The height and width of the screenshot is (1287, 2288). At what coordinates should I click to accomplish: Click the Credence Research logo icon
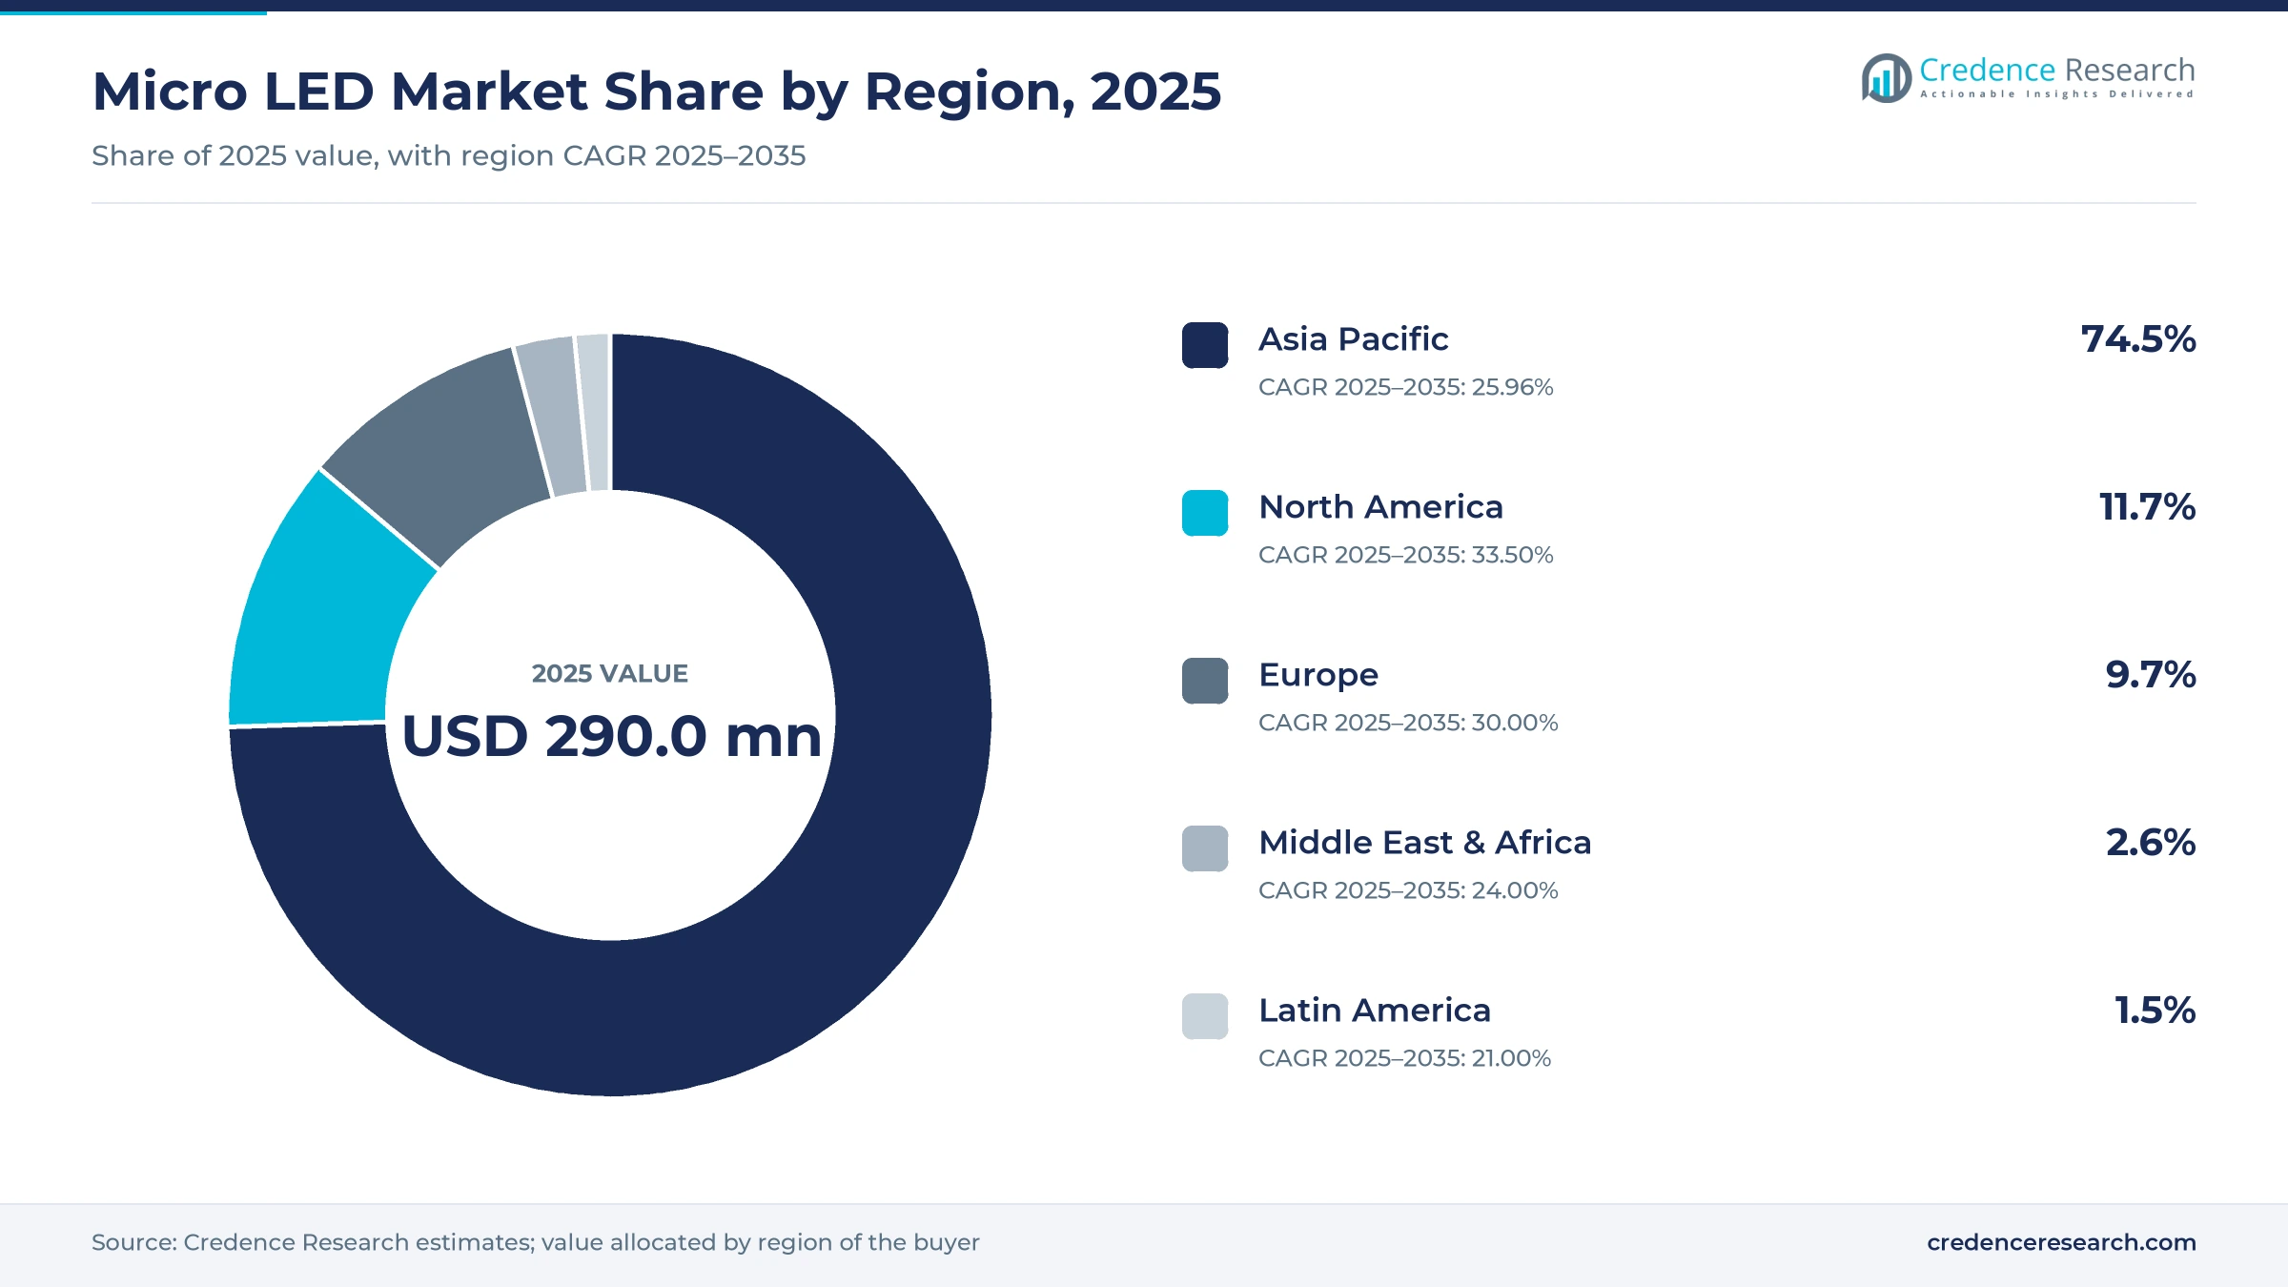(x=1886, y=78)
